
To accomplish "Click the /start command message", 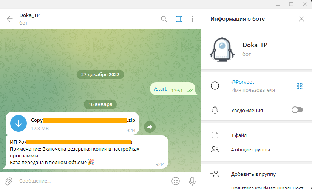I will pos(161,89).
